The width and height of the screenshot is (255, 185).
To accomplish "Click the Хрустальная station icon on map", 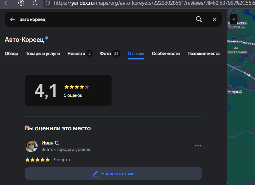I will pyautogui.click(x=236, y=47).
